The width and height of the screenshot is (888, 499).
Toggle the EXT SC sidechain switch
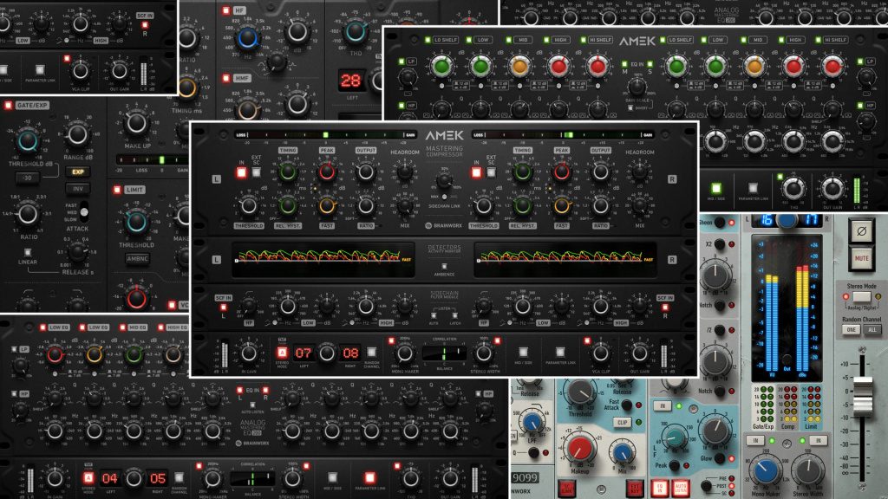pyautogui.click(x=255, y=172)
